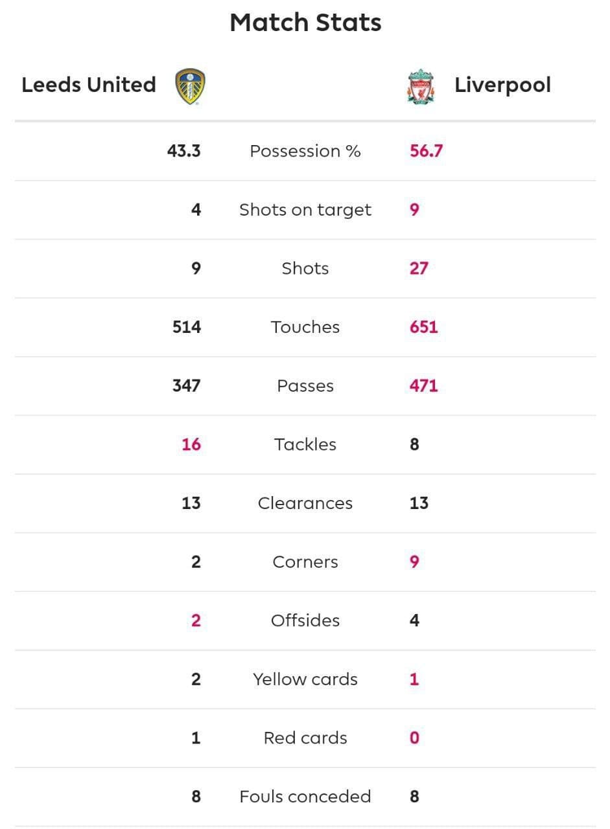Image resolution: width=610 pixels, height=829 pixels.
Task: Click Leeds' 16 tackles value
Action: (x=191, y=444)
